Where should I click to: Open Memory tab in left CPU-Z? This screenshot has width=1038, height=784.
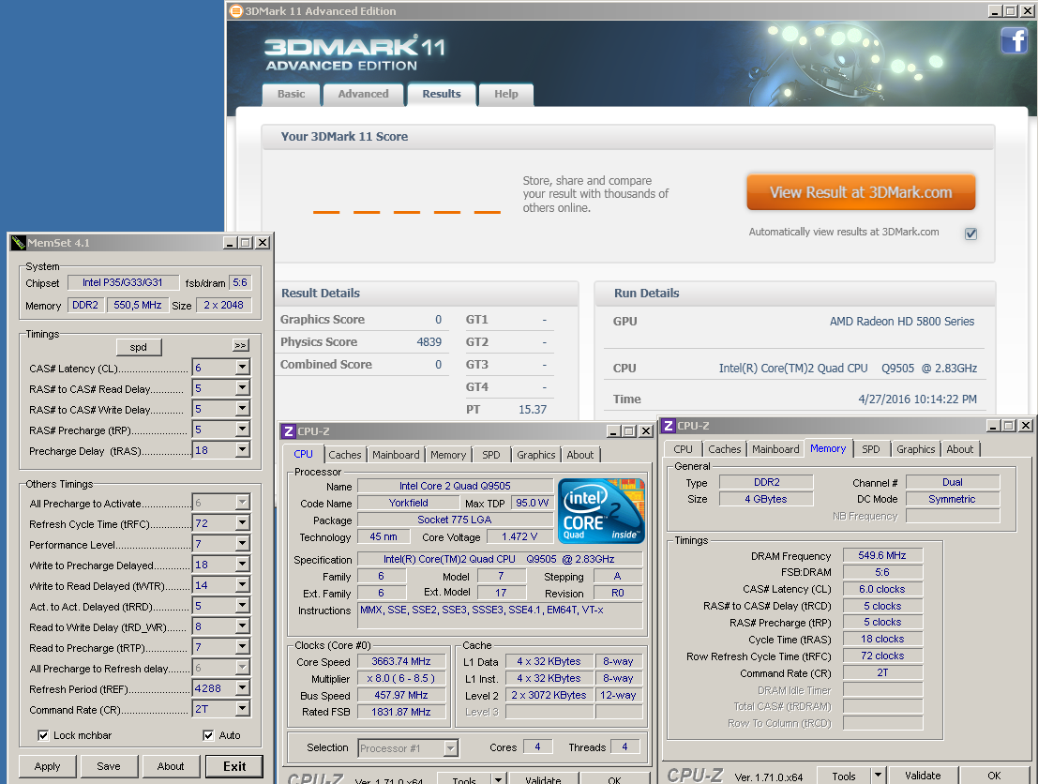[448, 455]
